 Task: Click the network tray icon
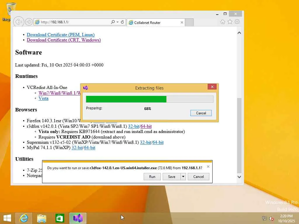[x=265, y=218]
